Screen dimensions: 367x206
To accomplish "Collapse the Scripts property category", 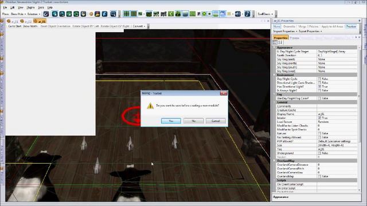I will [x=274, y=180].
